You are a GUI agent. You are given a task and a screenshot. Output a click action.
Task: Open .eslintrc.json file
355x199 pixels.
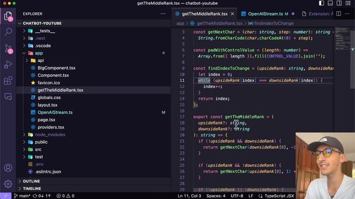[93, 172]
